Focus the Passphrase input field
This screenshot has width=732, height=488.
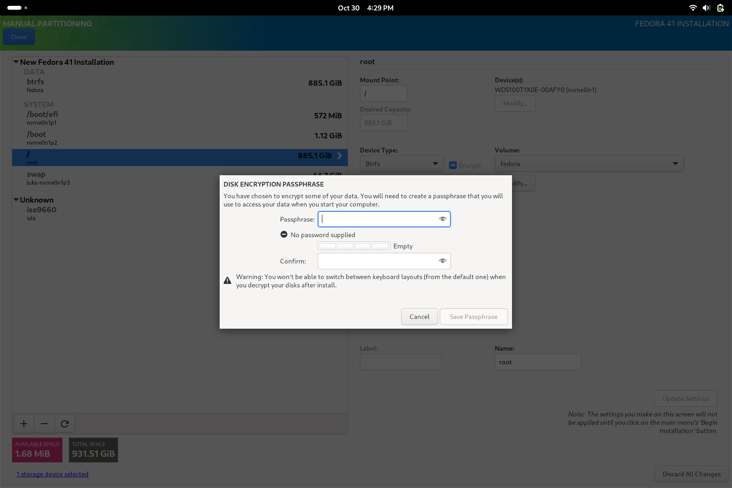click(384, 219)
